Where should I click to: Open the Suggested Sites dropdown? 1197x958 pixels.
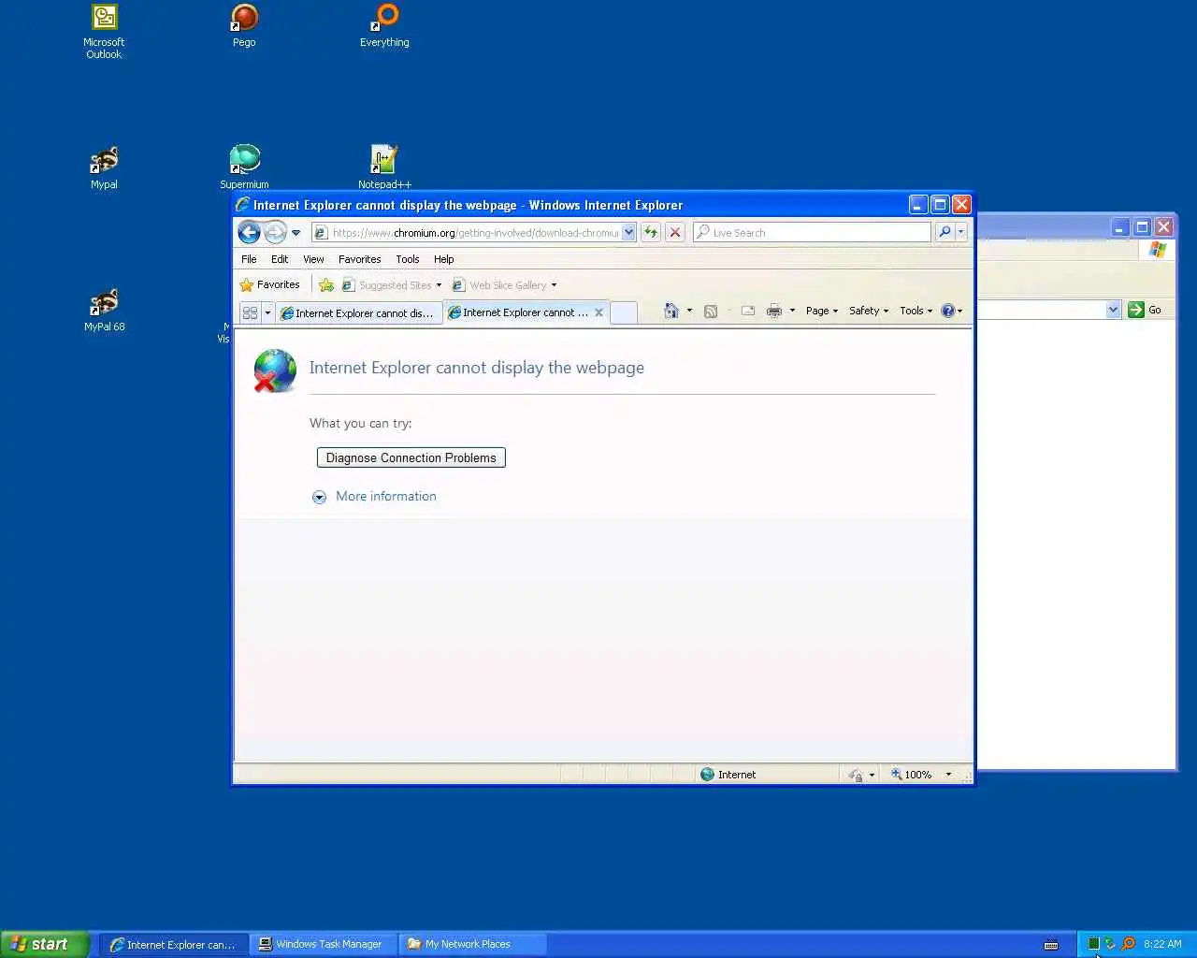pyautogui.click(x=392, y=285)
